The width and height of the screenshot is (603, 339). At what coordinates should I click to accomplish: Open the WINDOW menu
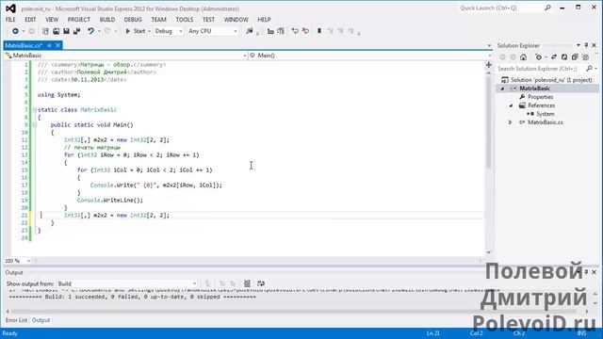[x=236, y=20]
